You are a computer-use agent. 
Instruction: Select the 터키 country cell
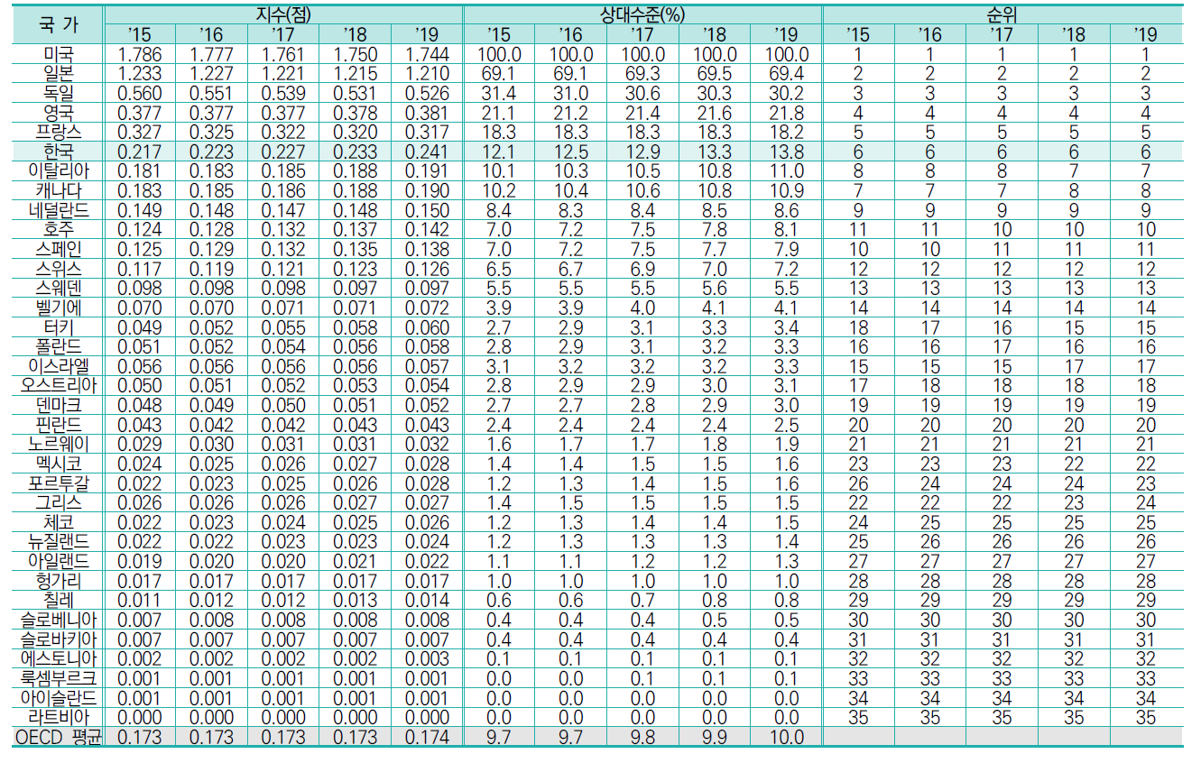tap(58, 327)
